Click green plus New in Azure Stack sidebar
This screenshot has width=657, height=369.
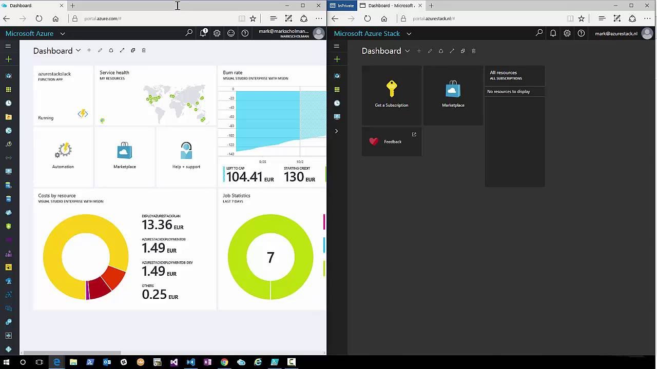(337, 59)
